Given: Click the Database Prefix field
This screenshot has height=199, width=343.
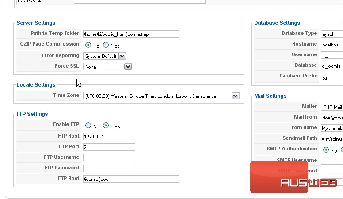Looking at the screenshot, I should pyautogui.click(x=332, y=78).
